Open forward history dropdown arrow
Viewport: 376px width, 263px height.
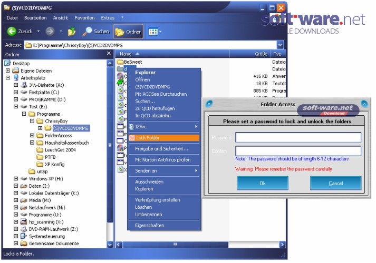[61, 32]
